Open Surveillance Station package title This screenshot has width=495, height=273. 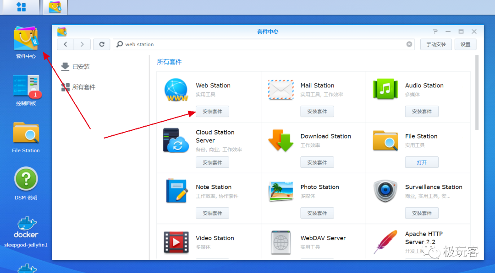(x=434, y=187)
